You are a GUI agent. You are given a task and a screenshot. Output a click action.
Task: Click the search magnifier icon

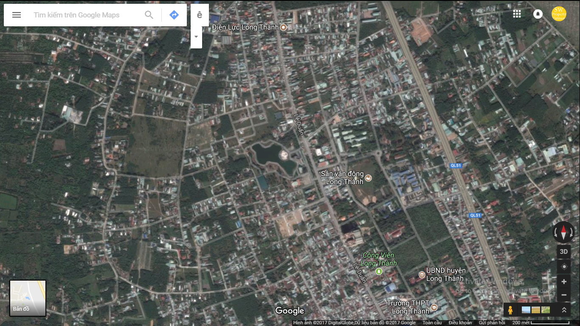[x=149, y=15]
